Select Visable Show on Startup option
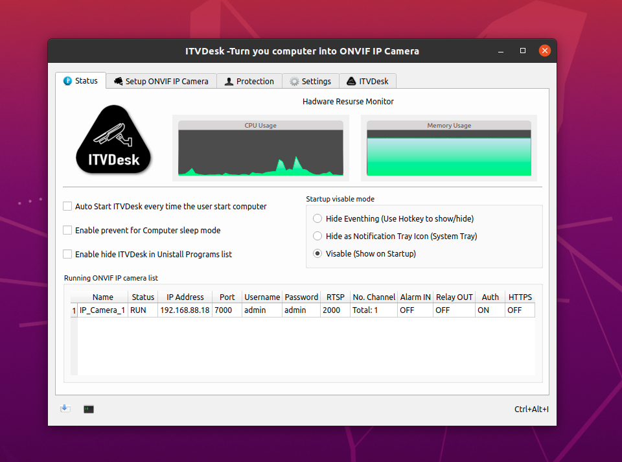The width and height of the screenshot is (622, 462). click(317, 253)
